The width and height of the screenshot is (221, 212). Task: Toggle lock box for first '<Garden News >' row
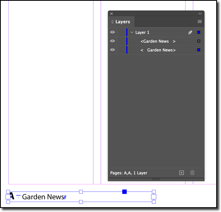coord(121,41)
